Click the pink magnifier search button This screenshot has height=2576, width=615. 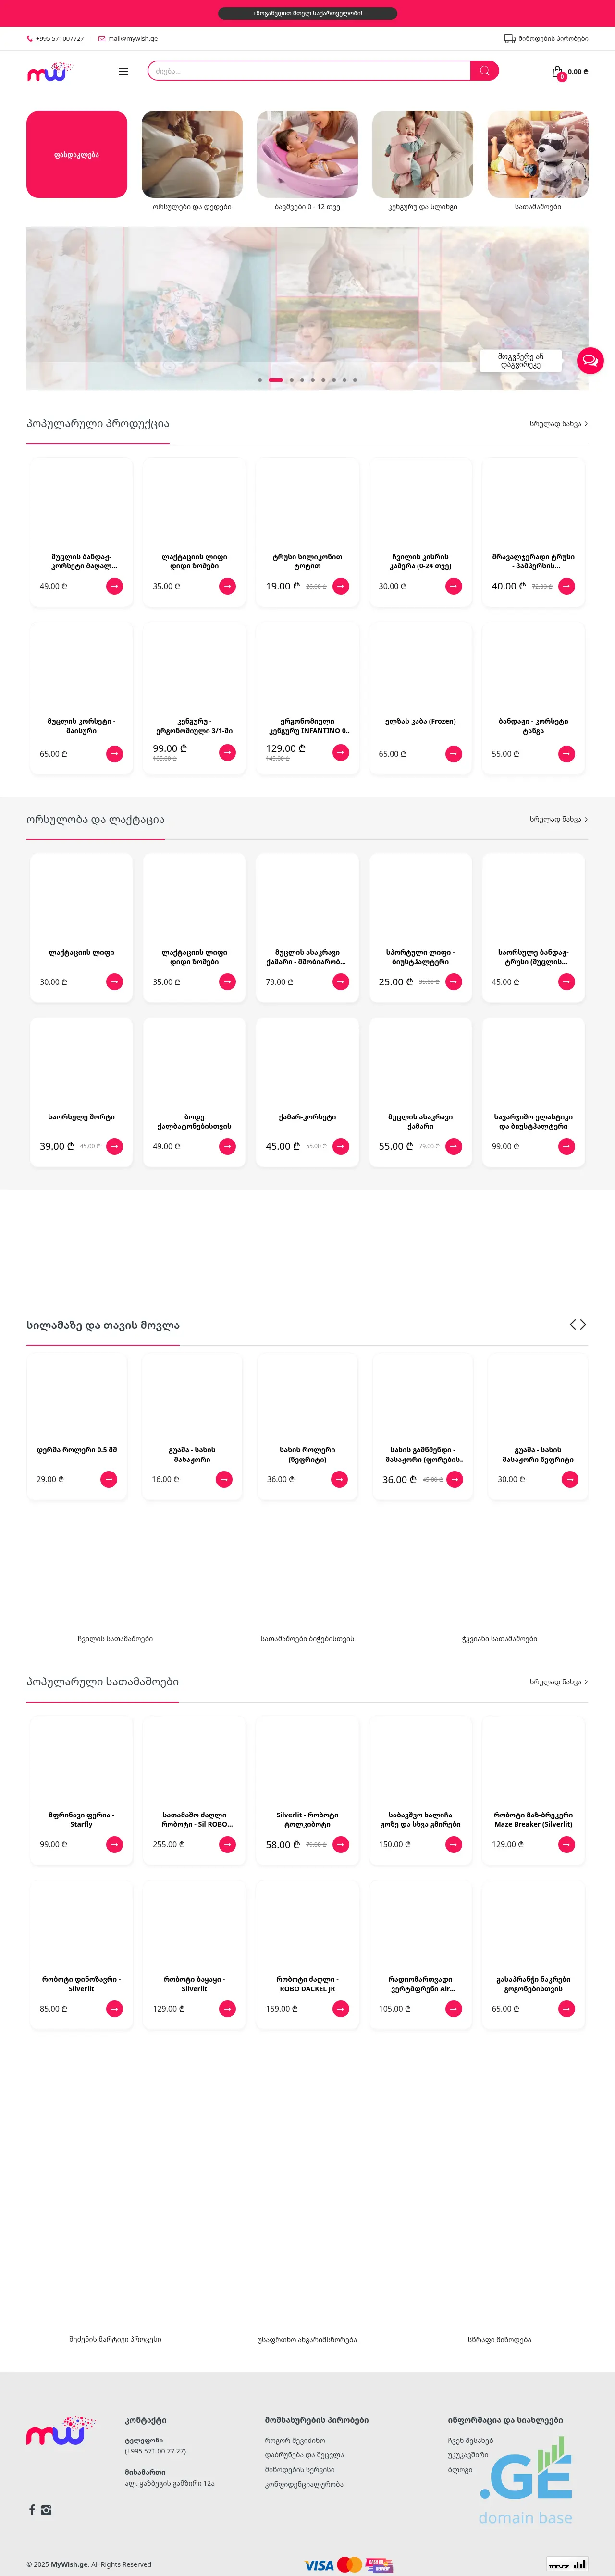click(485, 71)
